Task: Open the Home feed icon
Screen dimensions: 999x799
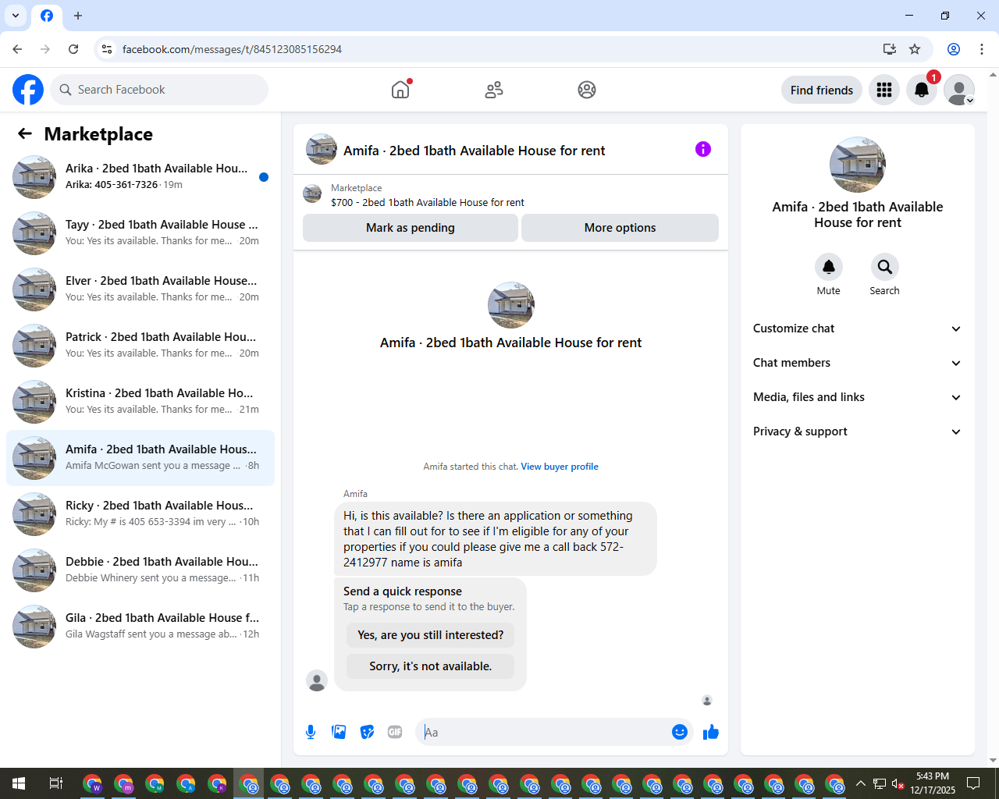Action: tap(400, 90)
